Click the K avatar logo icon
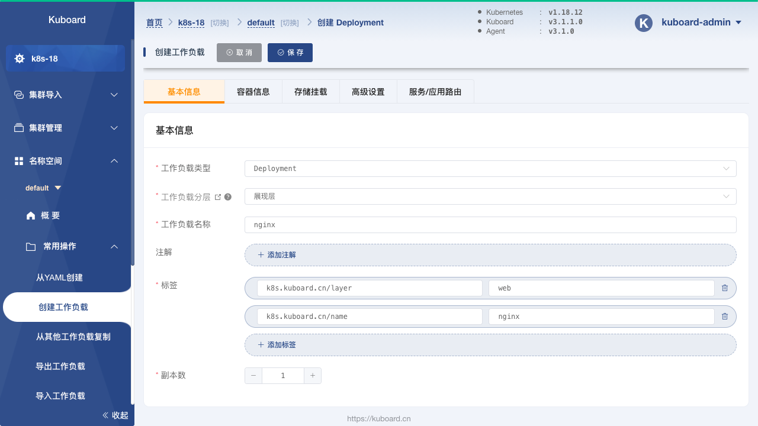Screen dimensions: 758x426 coord(644,22)
